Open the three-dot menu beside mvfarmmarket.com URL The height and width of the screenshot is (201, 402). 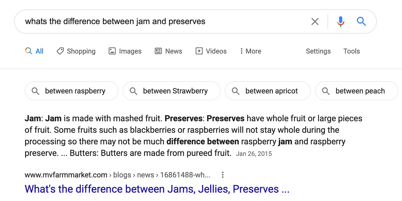(223, 175)
